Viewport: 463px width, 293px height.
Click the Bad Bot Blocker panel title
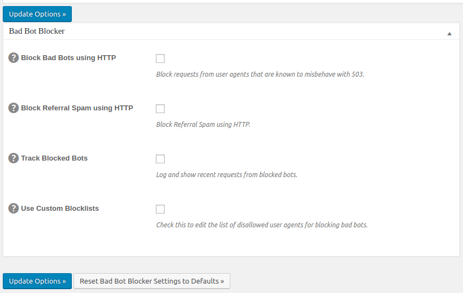(x=36, y=31)
